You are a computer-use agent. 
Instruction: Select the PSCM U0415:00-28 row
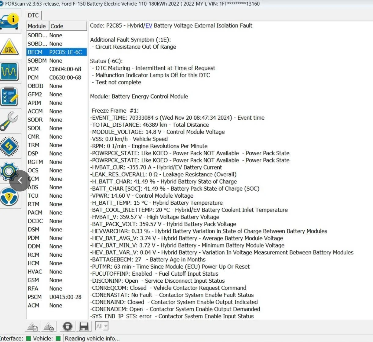click(57, 297)
